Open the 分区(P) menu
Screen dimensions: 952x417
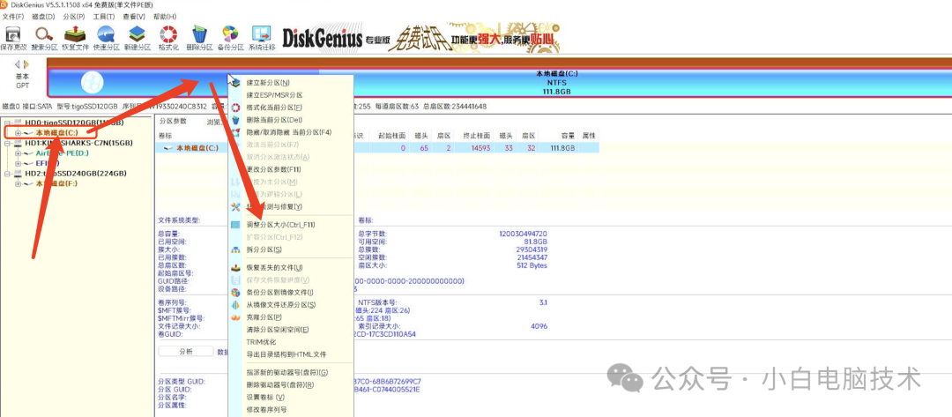click(73, 17)
